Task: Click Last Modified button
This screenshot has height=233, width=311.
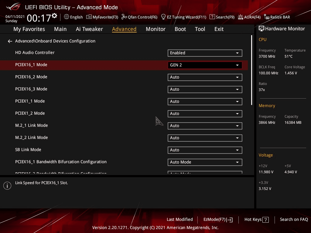Action: point(180,219)
